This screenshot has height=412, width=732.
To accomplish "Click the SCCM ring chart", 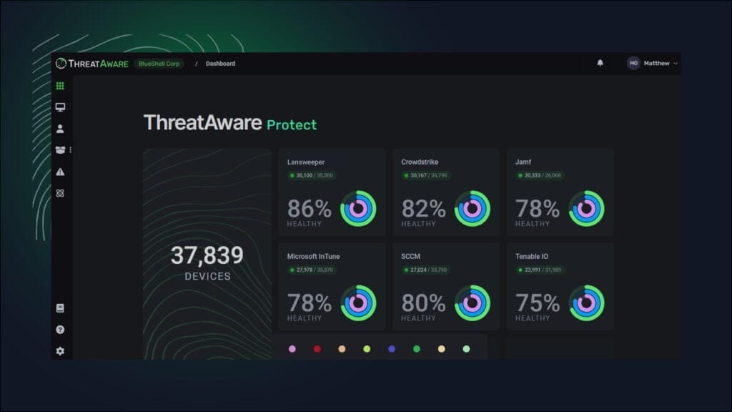I will point(473,303).
